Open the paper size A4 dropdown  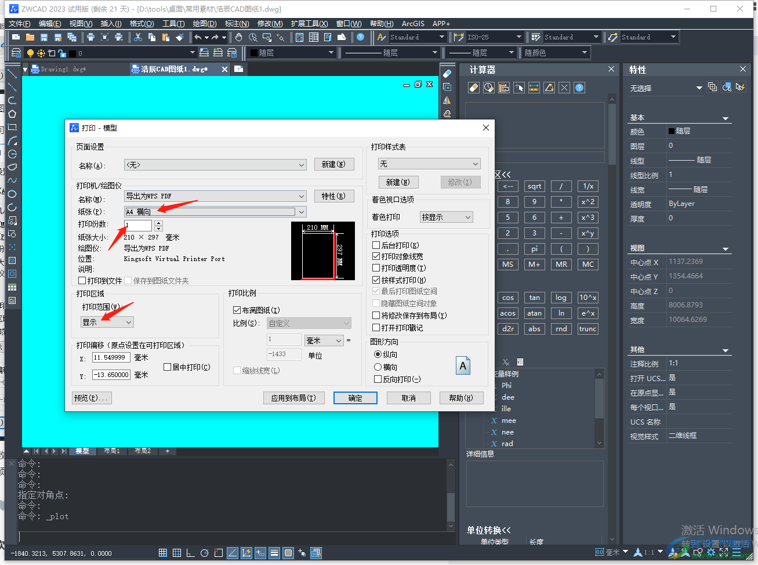pyautogui.click(x=215, y=212)
